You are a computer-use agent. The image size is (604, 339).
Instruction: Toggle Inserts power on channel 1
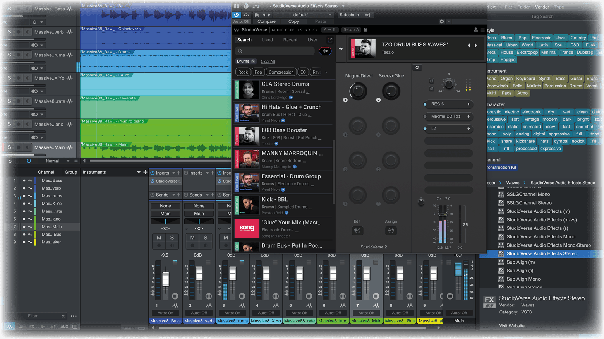(x=153, y=173)
